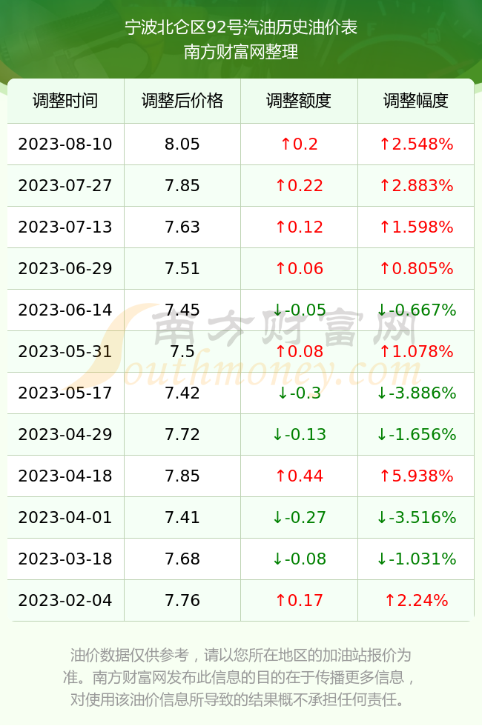
Task: Click the ↑0.44 adjustment amount
Action: click(x=299, y=476)
